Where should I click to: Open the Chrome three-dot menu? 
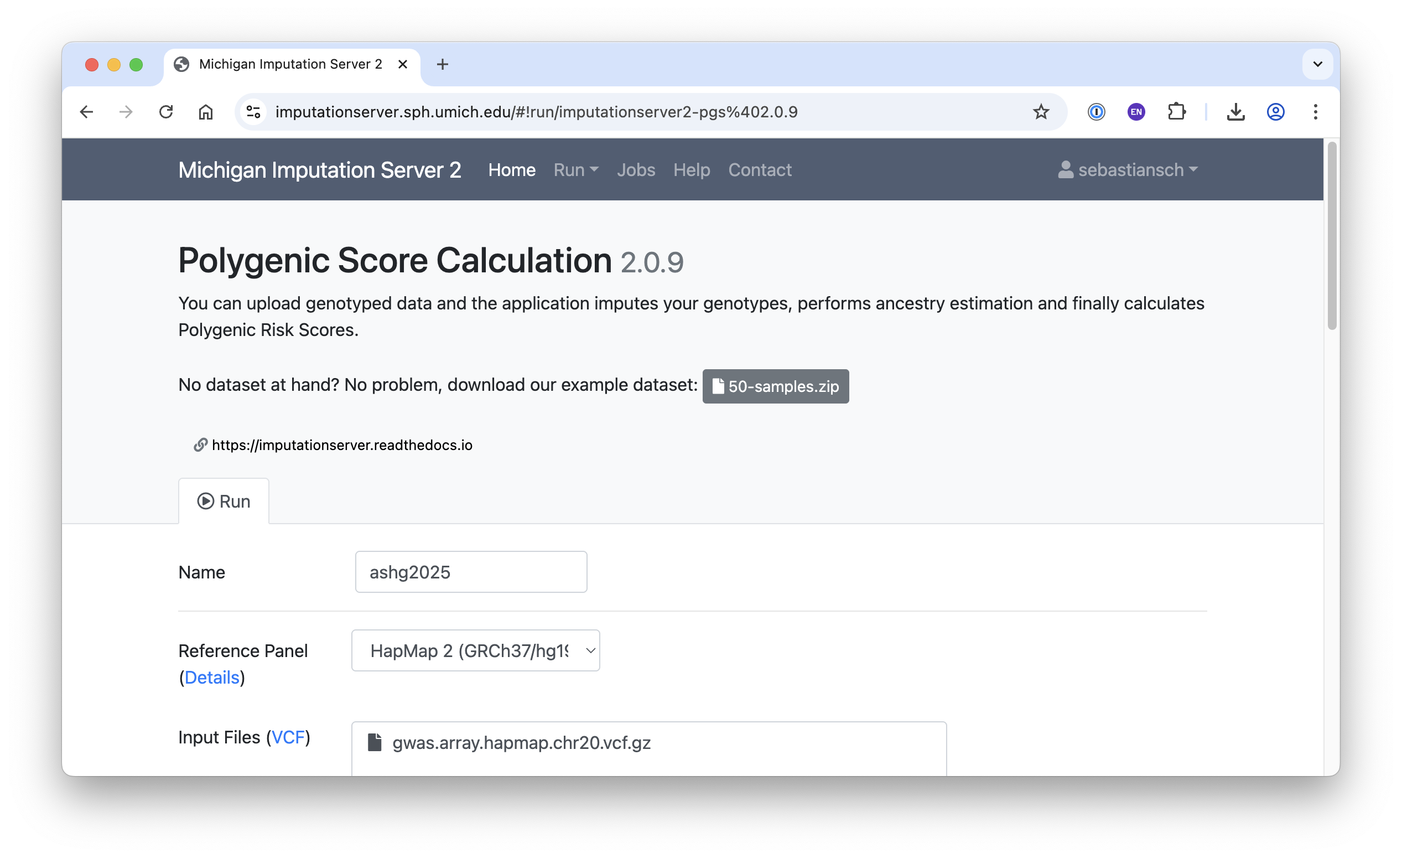coord(1315,112)
